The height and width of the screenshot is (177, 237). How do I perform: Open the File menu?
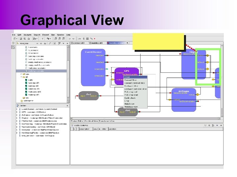[x=13, y=35]
